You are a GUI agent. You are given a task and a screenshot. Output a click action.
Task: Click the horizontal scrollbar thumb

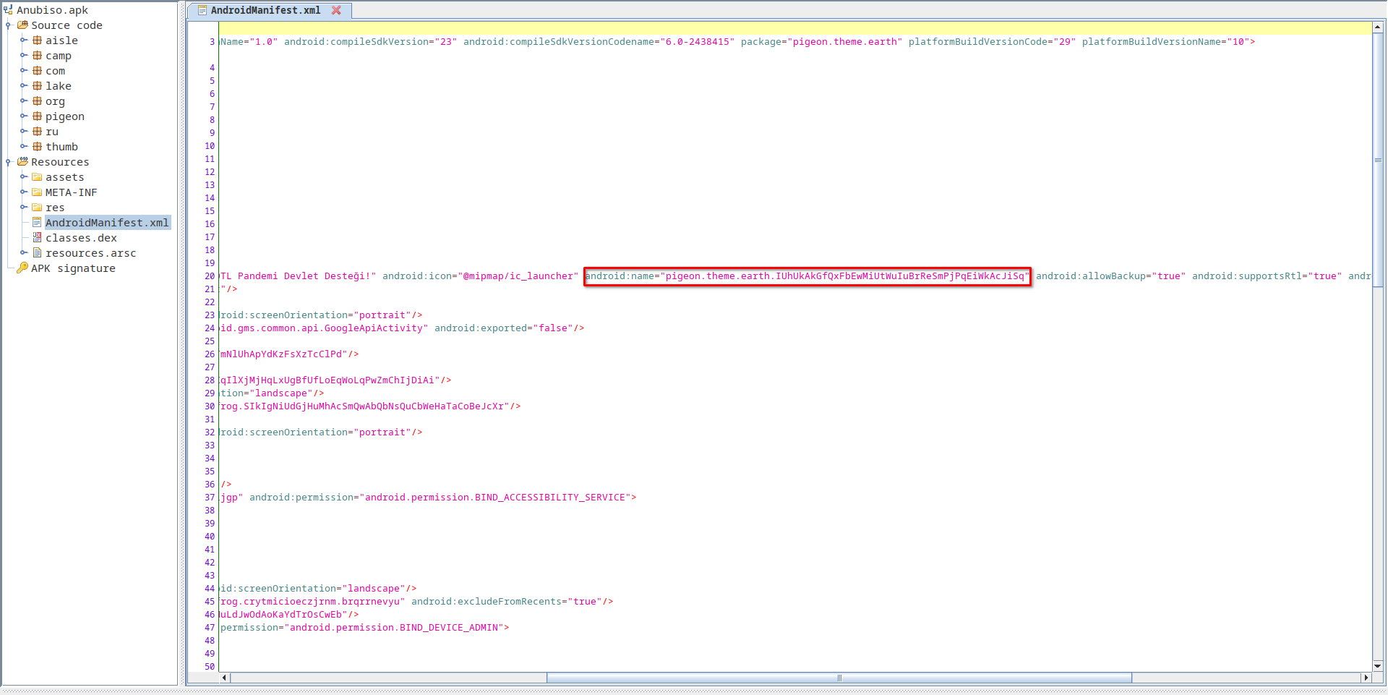pyautogui.click(x=839, y=678)
